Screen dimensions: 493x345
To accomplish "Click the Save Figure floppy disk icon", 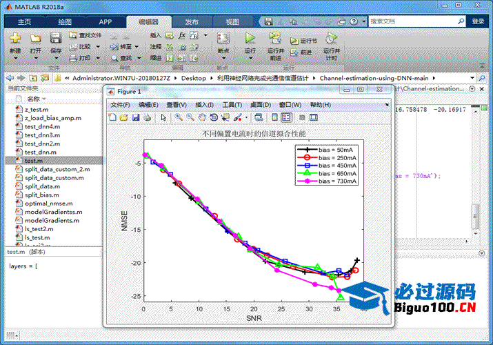I will tap(136, 117).
